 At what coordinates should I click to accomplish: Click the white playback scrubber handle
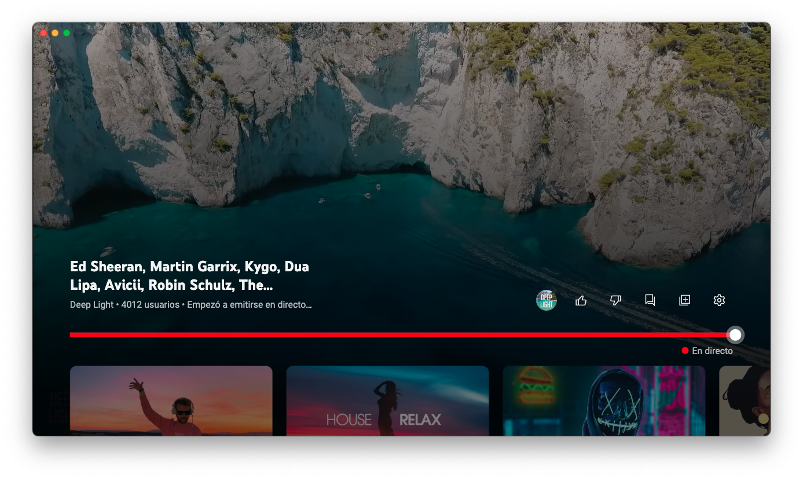(x=735, y=335)
